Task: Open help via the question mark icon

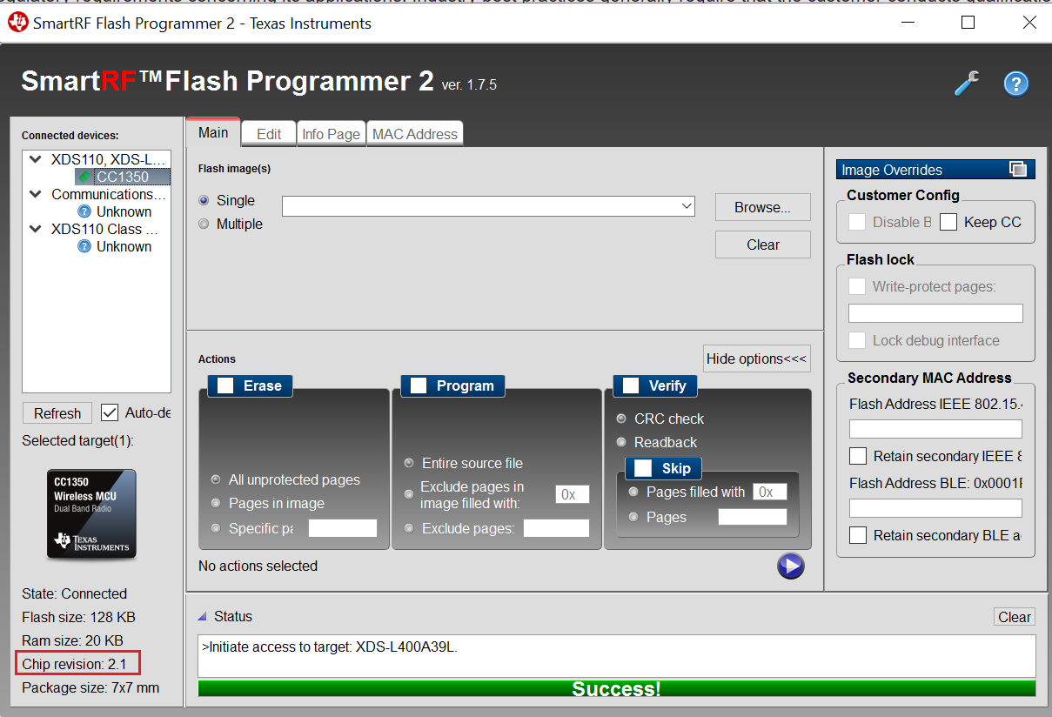Action: coord(1016,84)
